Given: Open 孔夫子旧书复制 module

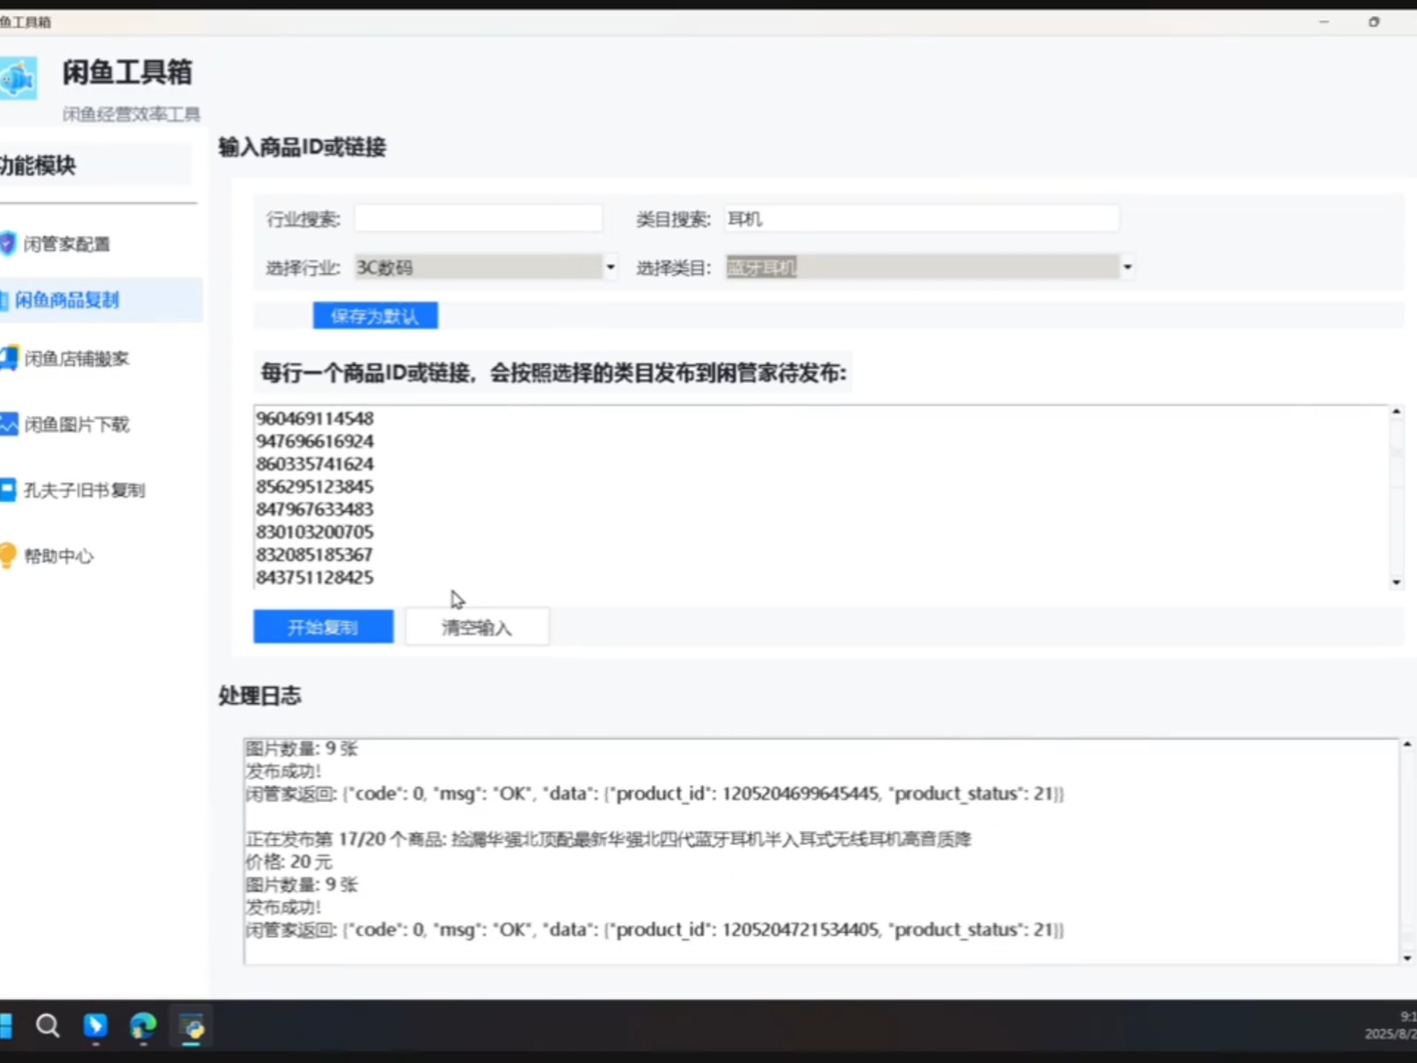Looking at the screenshot, I should click(84, 490).
